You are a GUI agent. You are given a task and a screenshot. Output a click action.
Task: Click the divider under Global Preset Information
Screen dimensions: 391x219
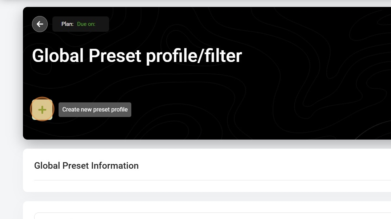212,180
